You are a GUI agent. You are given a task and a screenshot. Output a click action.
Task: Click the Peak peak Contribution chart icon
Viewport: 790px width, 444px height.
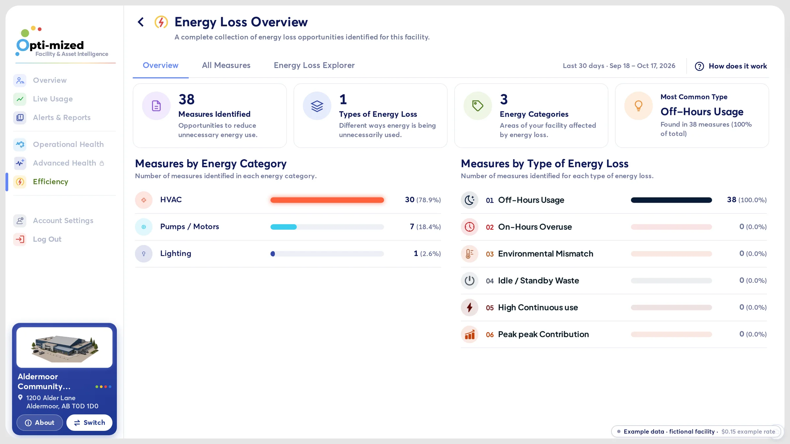coord(469,334)
